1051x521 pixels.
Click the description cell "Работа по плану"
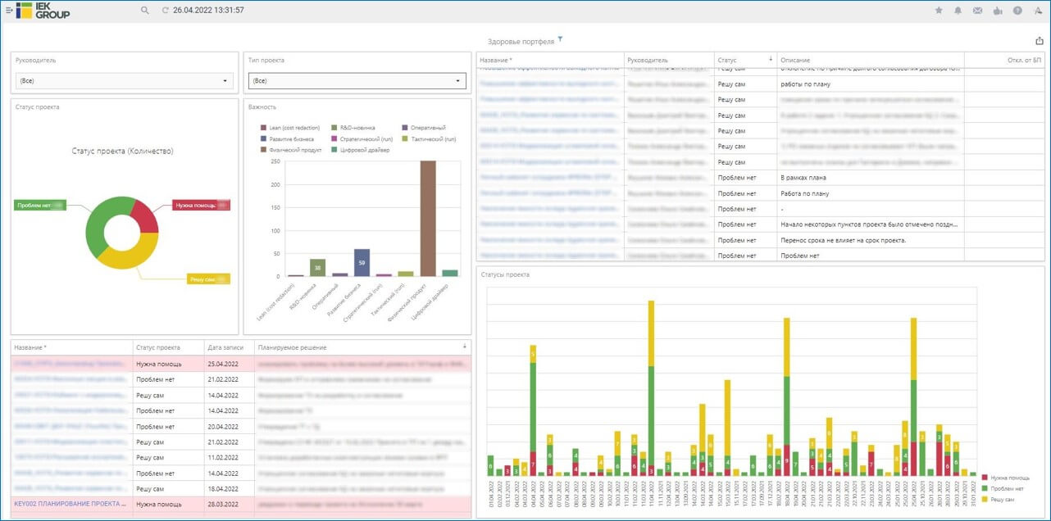pos(871,193)
